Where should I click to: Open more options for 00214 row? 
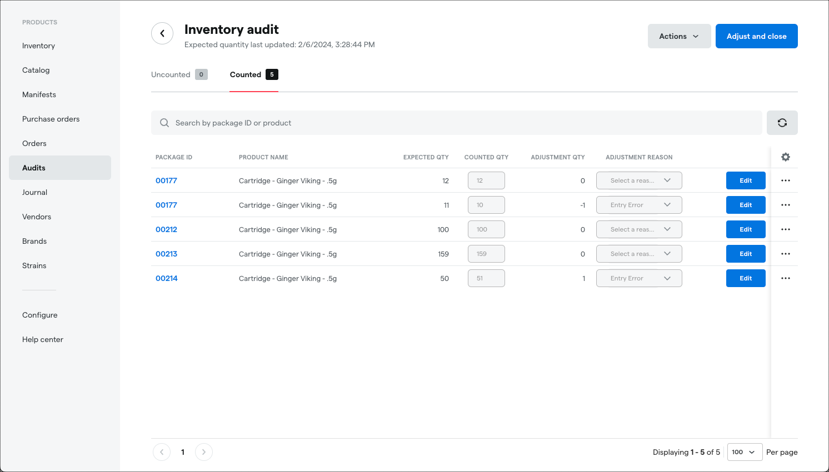785,278
